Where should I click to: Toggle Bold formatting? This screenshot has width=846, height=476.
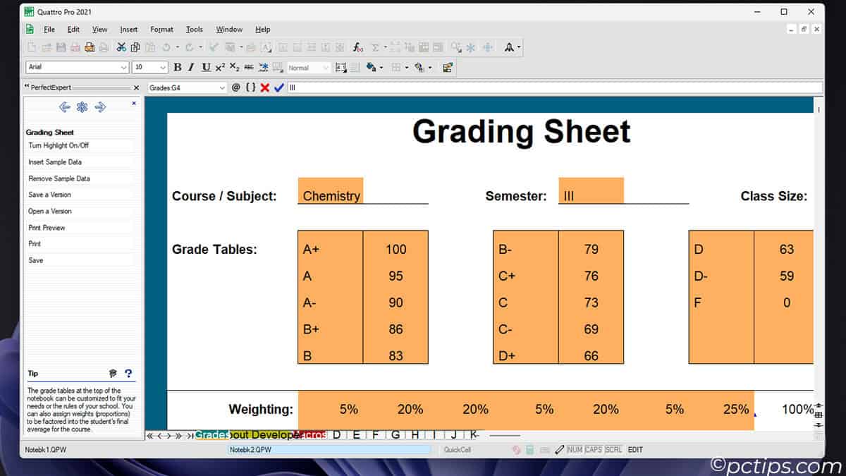click(x=178, y=67)
